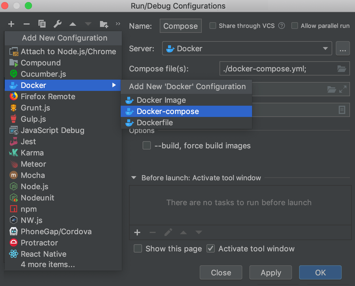Image resolution: width=355 pixels, height=286 pixels.
Task: Expand the Services field arrows icon
Action: pos(343,89)
